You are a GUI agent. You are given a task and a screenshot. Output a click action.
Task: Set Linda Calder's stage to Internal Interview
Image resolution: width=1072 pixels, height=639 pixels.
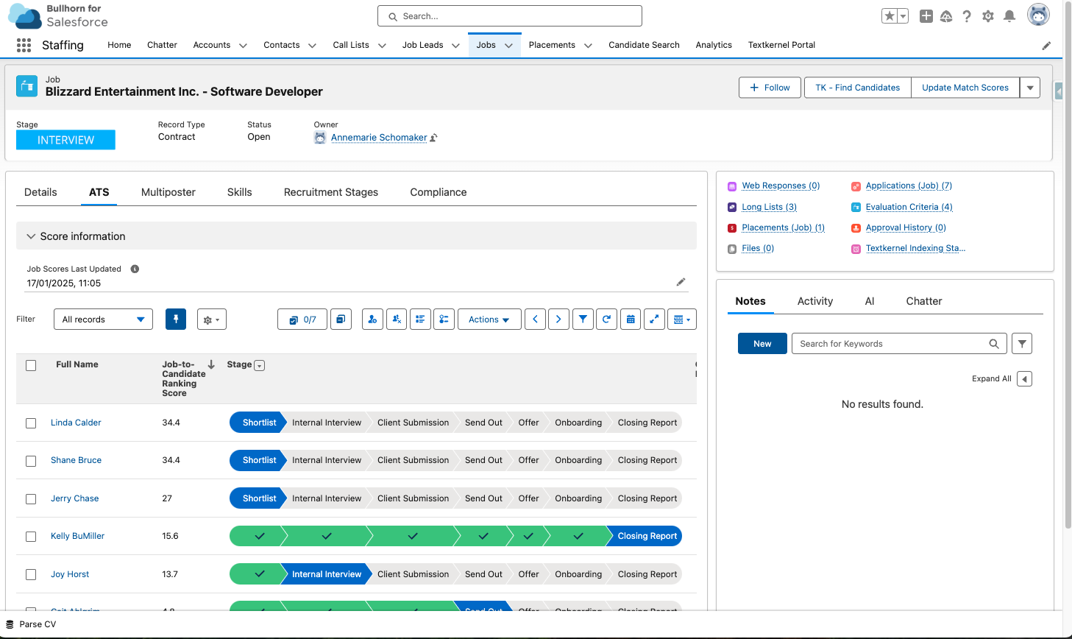(327, 423)
